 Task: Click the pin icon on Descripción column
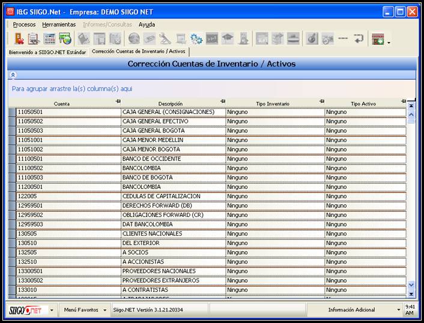tap(223, 101)
